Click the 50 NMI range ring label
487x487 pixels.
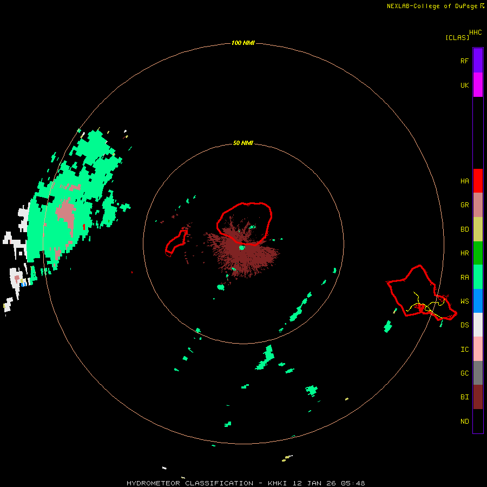(243, 143)
